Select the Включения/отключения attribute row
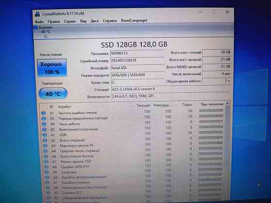The width and height of the screenshot is (271, 203). [x=133, y=129]
